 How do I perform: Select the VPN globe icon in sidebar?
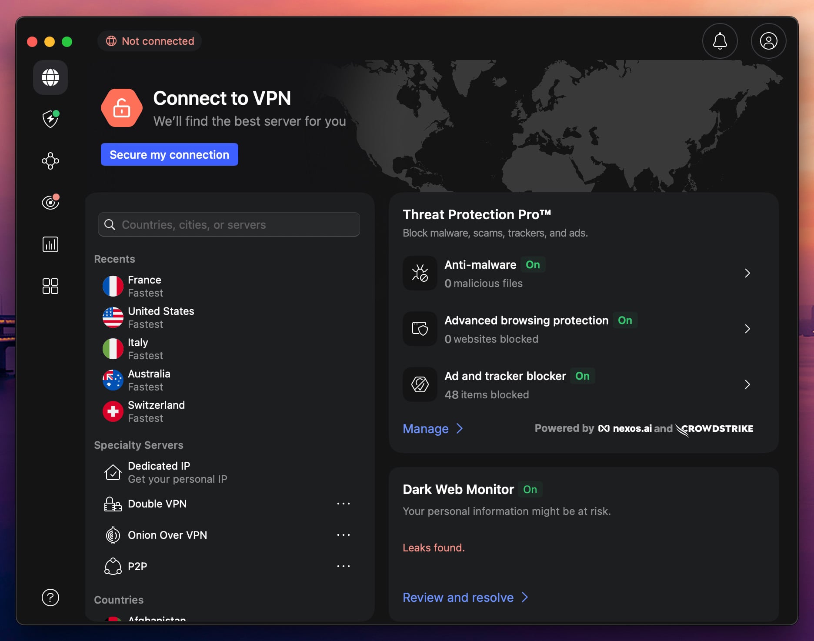coord(50,77)
